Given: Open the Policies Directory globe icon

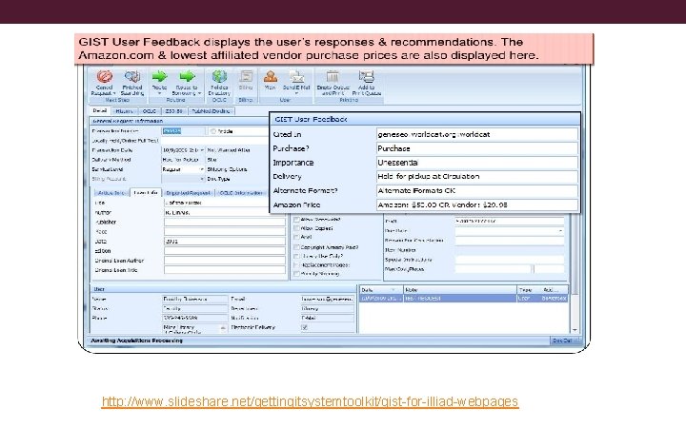Looking at the screenshot, I should [219, 76].
